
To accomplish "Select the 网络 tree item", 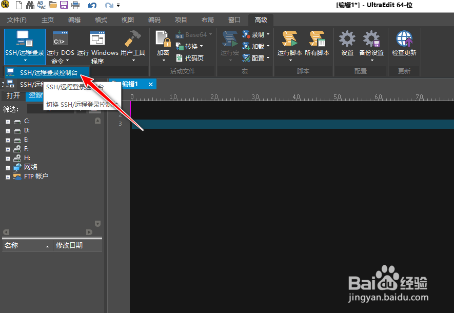I will pyautogui.click(x=31, y=167).
